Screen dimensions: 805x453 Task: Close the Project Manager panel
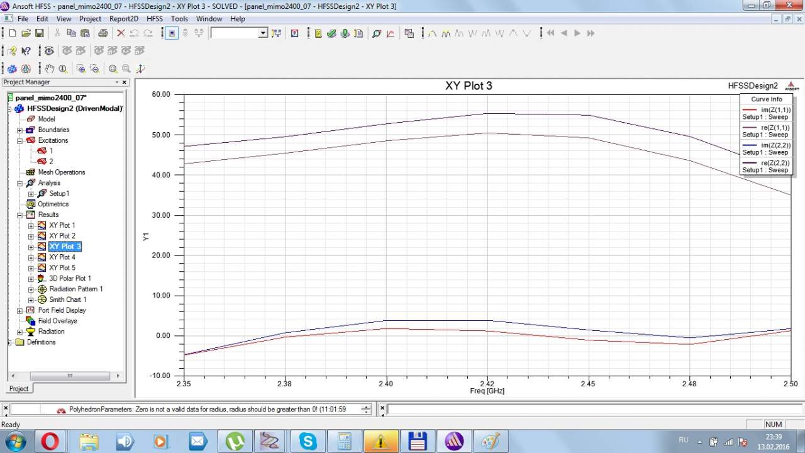[124, 82]
